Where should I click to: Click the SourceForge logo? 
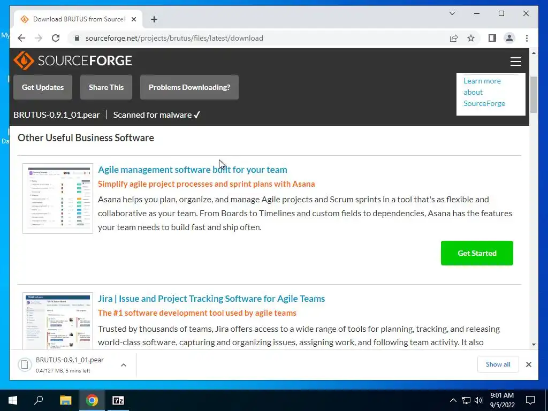72,61
